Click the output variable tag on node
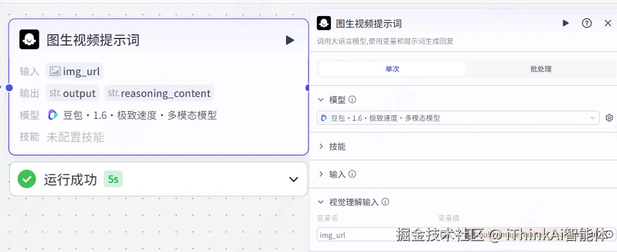 click(x=73, y=93)
